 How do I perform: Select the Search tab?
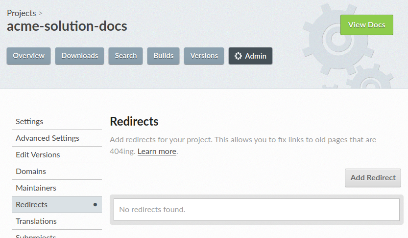[x=125, y=56]
